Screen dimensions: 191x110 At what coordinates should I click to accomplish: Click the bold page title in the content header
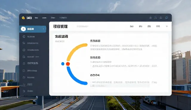point(60,26)
